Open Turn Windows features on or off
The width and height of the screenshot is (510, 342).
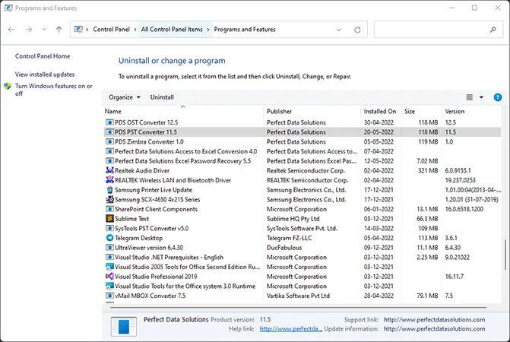point(54,90)
